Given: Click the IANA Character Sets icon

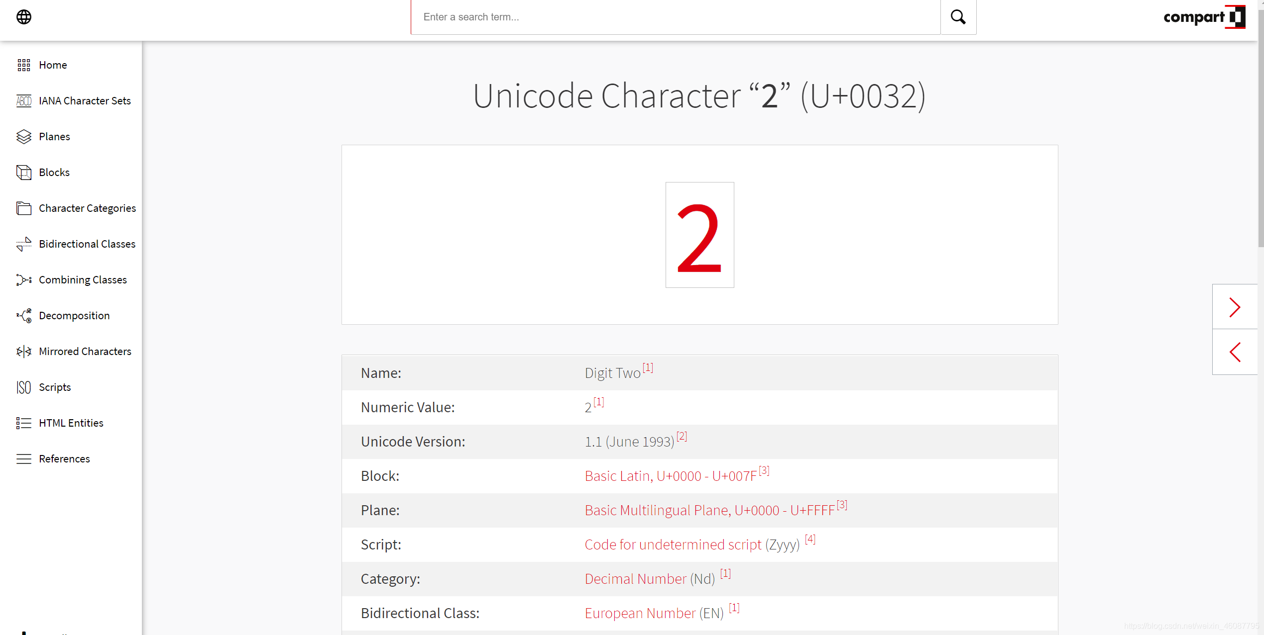Looking at the screenshot, I should 23,100.
